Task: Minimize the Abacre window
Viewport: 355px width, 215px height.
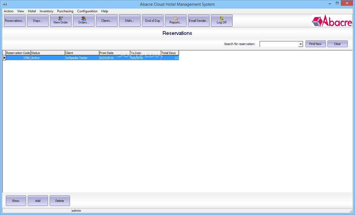Action: 330,3
